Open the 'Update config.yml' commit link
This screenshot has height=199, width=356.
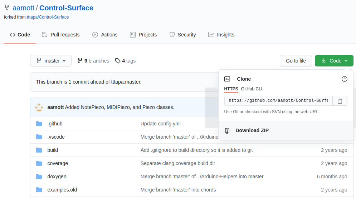[x=161, y=124]
